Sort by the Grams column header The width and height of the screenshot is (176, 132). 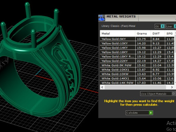pos(143,33)
